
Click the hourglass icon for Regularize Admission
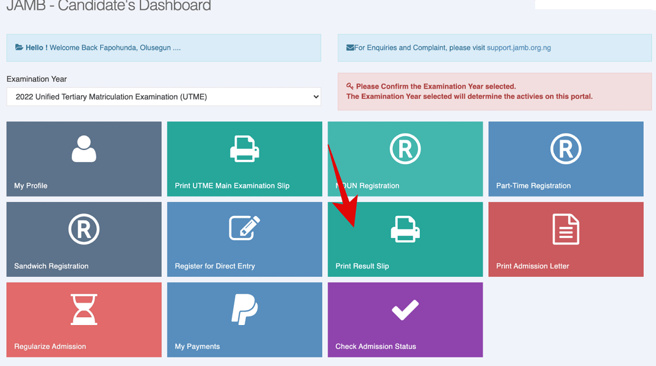(84, 309)
